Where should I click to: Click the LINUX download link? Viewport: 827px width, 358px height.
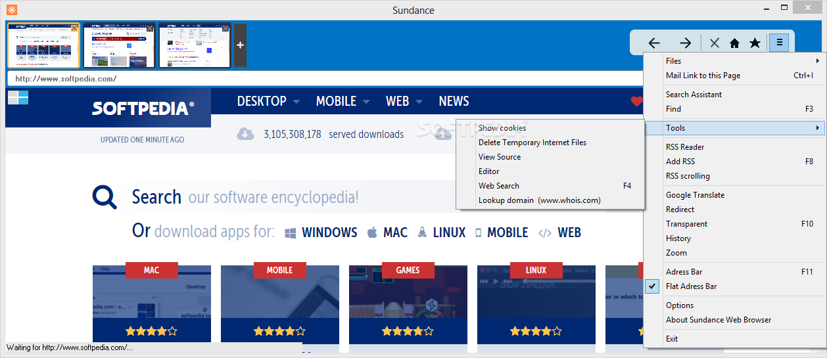pos(441,233)
